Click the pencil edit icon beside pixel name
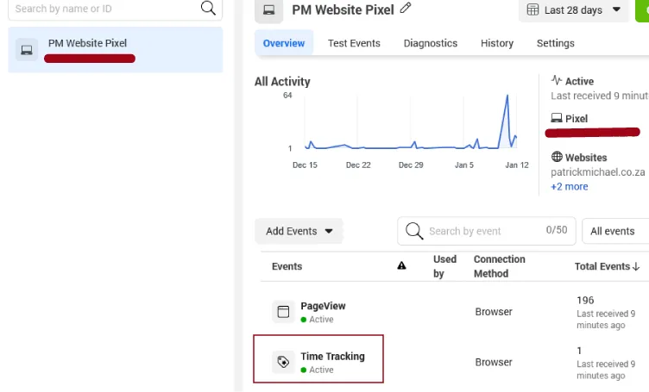The height and width of the screenshot is (392, 649). (x=406, y=9)
